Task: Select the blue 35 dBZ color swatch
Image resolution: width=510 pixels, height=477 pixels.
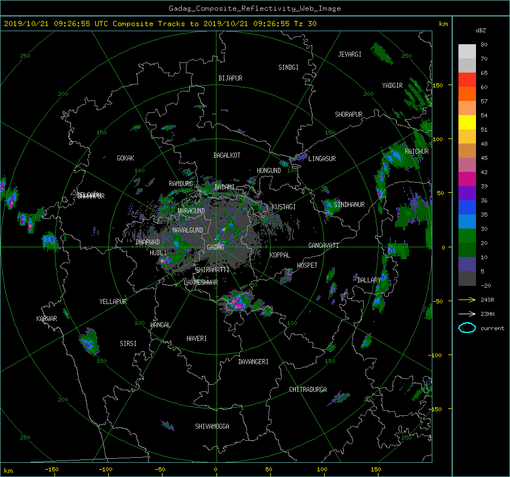Action: tap(467, 208)
